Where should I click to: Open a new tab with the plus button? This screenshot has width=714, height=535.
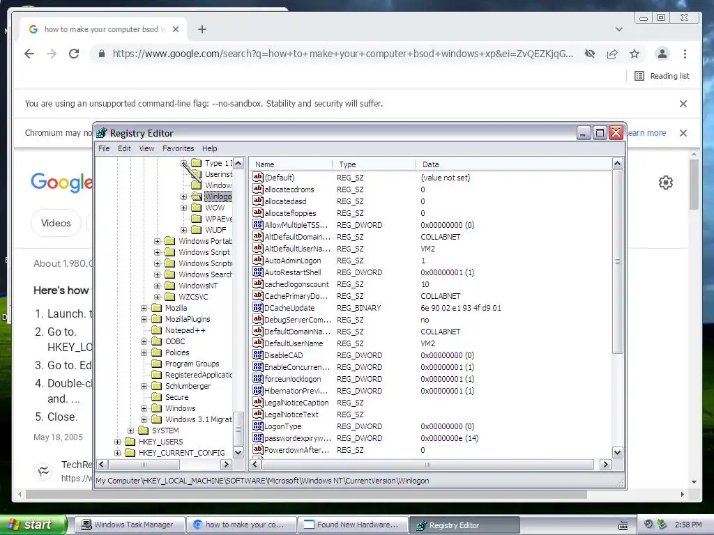click(x=202, y=29)
